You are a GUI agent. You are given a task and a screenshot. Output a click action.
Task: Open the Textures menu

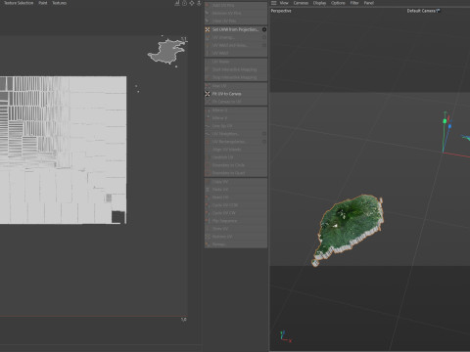click(x=60, y=3)
